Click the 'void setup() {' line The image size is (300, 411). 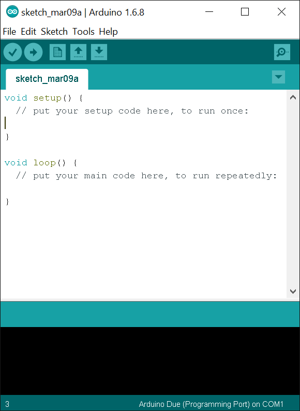[43, 98]
